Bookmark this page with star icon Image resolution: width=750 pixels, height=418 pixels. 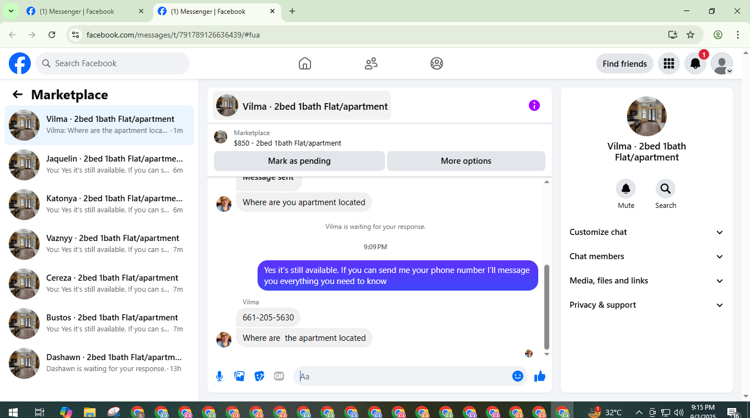click(690, 35)
